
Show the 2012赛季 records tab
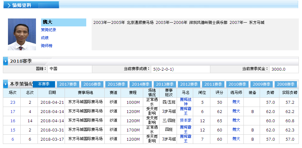(189, 84)
